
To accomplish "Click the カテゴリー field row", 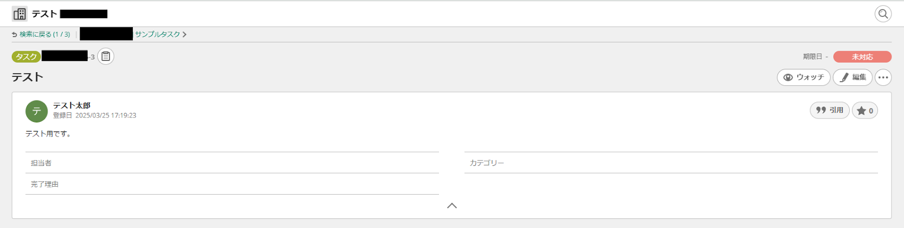I will tap(671, 163).
